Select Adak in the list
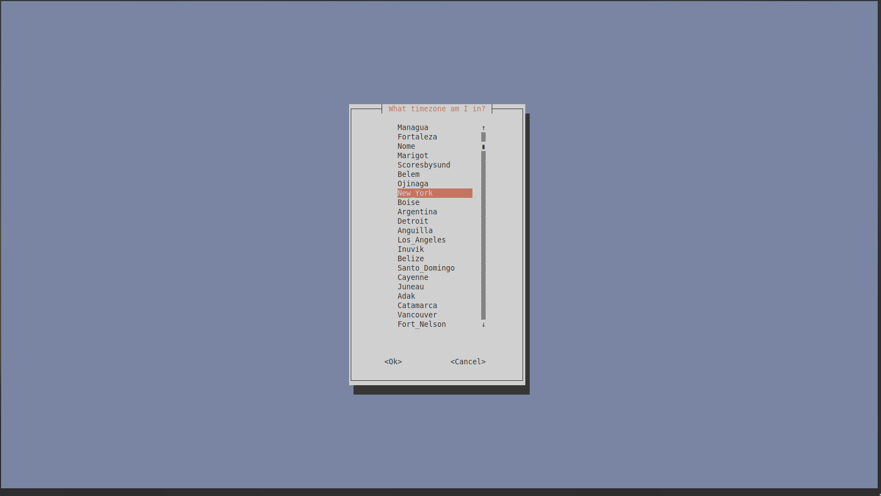Screen dimensions: 881x496 (406, 296)
